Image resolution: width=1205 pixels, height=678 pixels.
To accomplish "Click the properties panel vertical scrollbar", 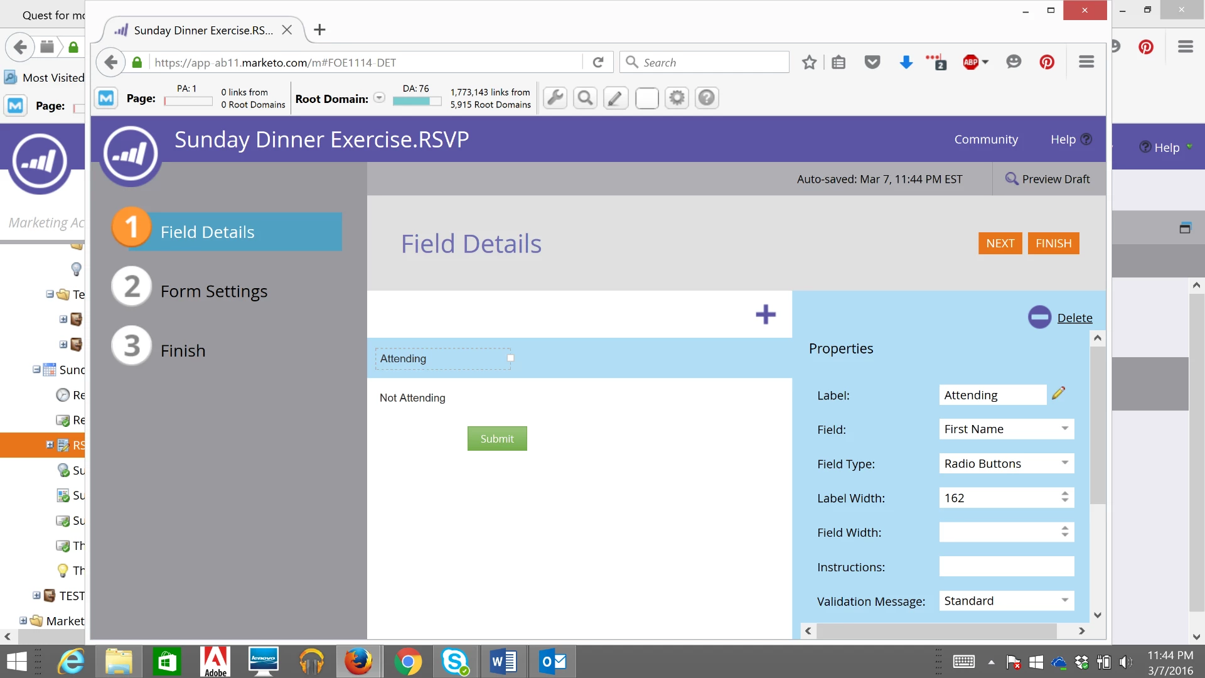I will click(x=1097, y=439).
